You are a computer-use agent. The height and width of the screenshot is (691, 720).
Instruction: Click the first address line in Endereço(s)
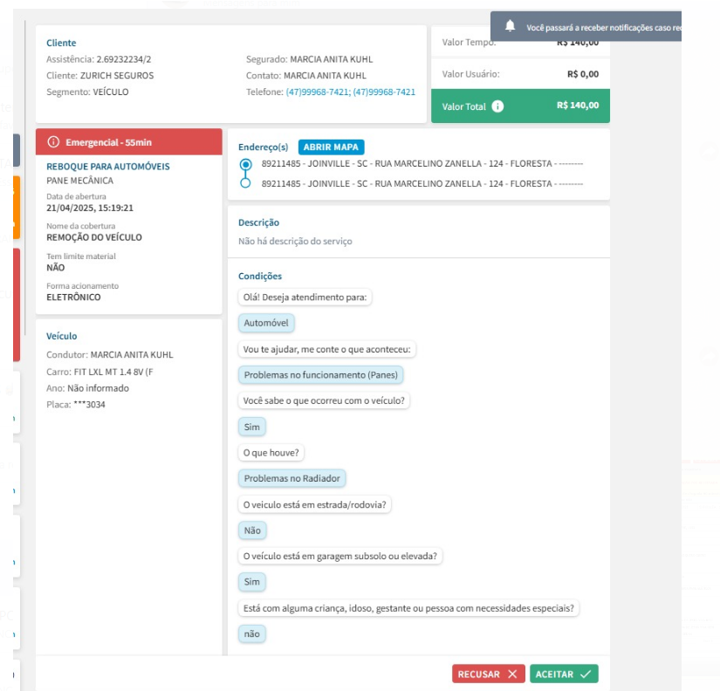(x=422, y=163)
